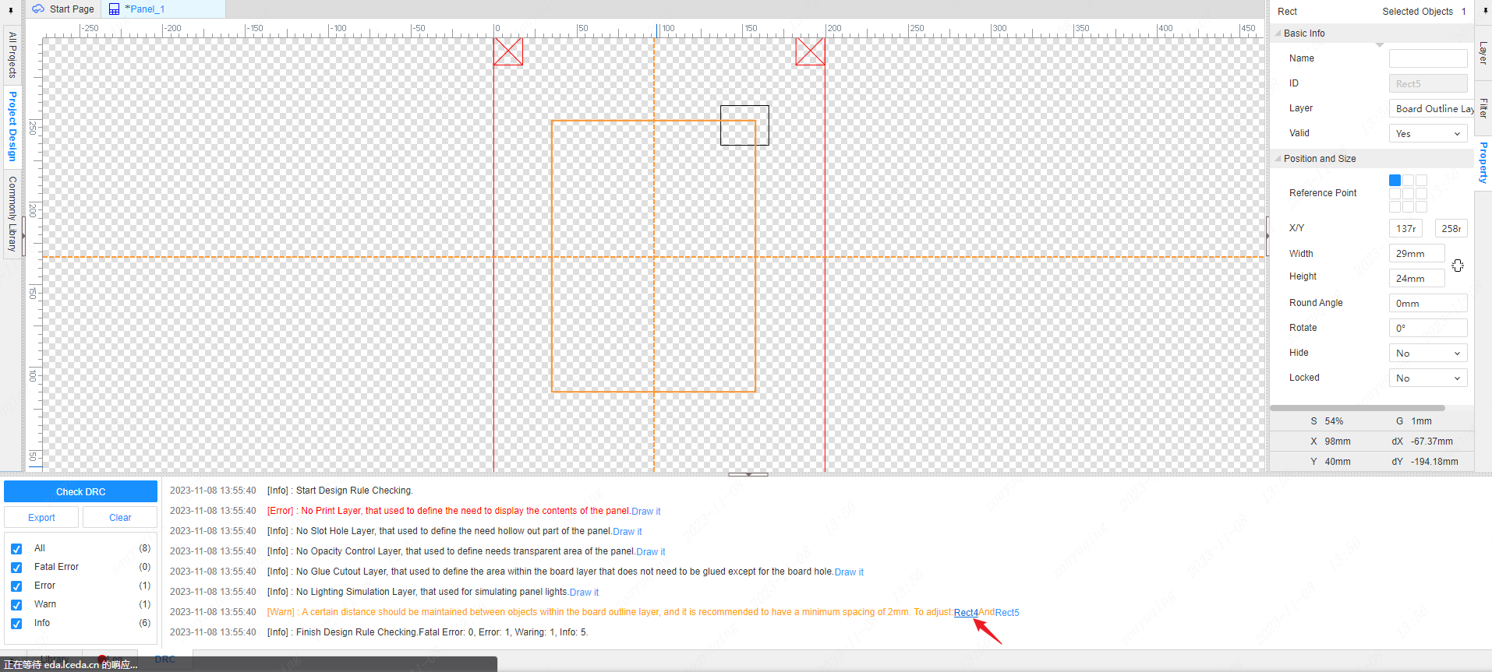Screen dimensions: 1492x672
Task: Toggle the Fatal Error filter checkbox
Action: tap(16, 568)
